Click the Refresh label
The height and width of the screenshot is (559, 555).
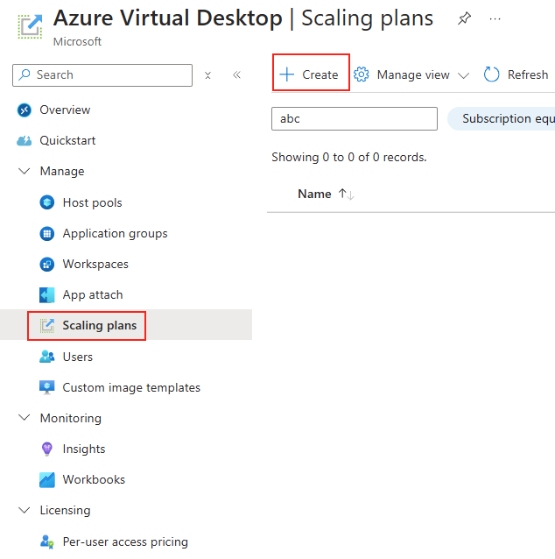pos(528,74)
